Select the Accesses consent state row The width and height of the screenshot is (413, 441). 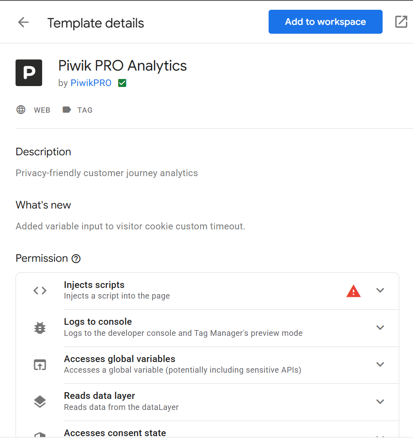tap(208, 431)
